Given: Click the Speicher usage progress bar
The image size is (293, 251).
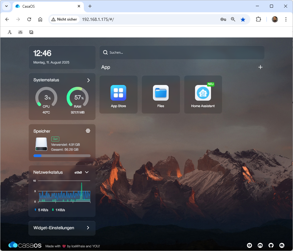Looking at the screenshot, I should (x=62, y=156).
